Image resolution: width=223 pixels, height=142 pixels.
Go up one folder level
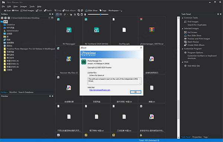click(x=9, y=18)
